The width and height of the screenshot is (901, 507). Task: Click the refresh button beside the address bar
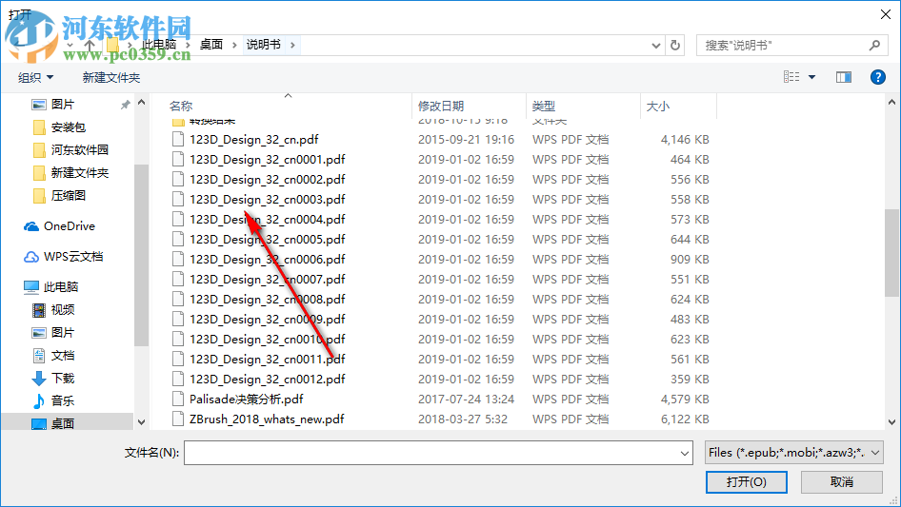coord(675,45)
